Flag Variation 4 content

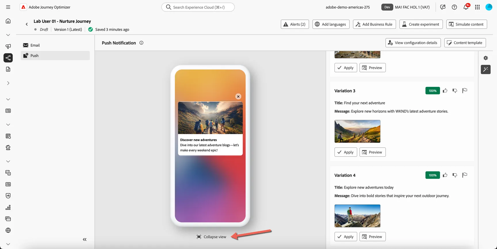(x=465, y=175)
